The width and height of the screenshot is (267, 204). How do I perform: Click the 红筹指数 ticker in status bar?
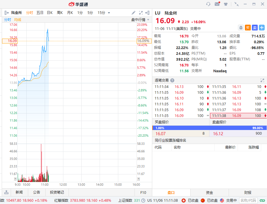click(x=83, y=201)
